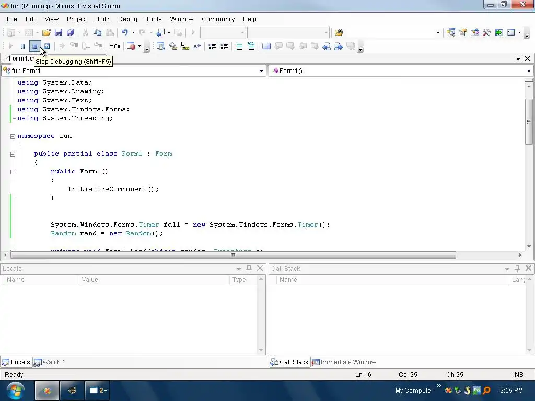Click the code editor horizontal scrollbar thumb
This screenshot has width=535, height=401.
click(x=233, y=255)
